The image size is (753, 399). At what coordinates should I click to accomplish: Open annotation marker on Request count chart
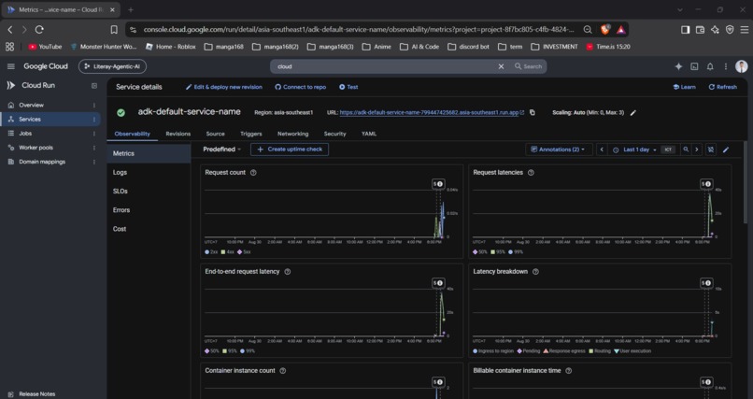[x=438, y=184]
